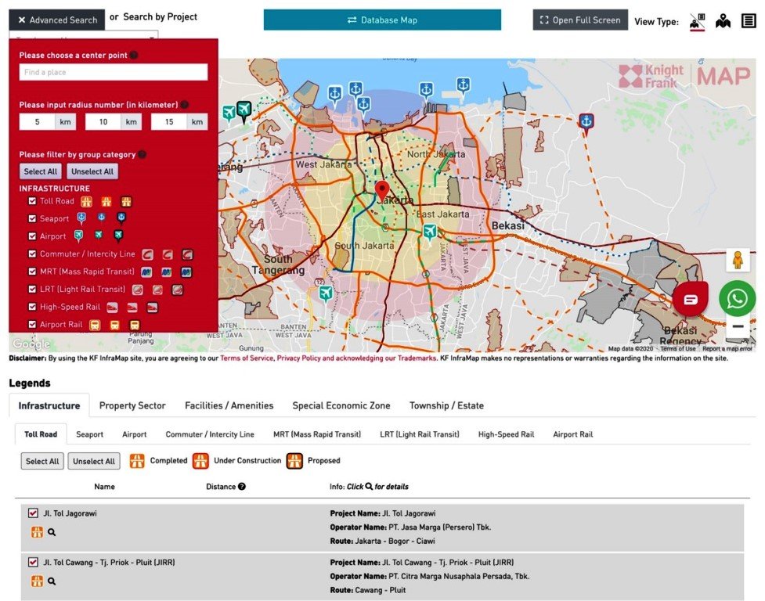Uncheck the Seaport filter checkbox
The image size is (765, 601).
[x=32, y=218]
